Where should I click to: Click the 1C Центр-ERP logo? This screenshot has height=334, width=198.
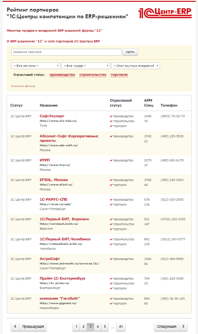[165, 13]
